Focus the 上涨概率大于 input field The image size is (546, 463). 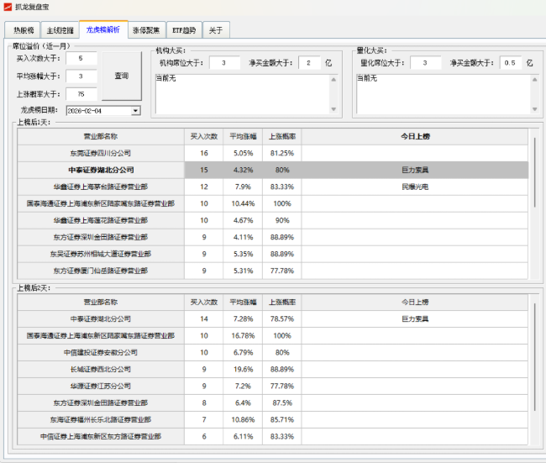click(x=81, y=94)
